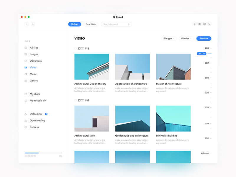Open Images category in sidebar
236x177 pixels.
click(x=34, y=54)
